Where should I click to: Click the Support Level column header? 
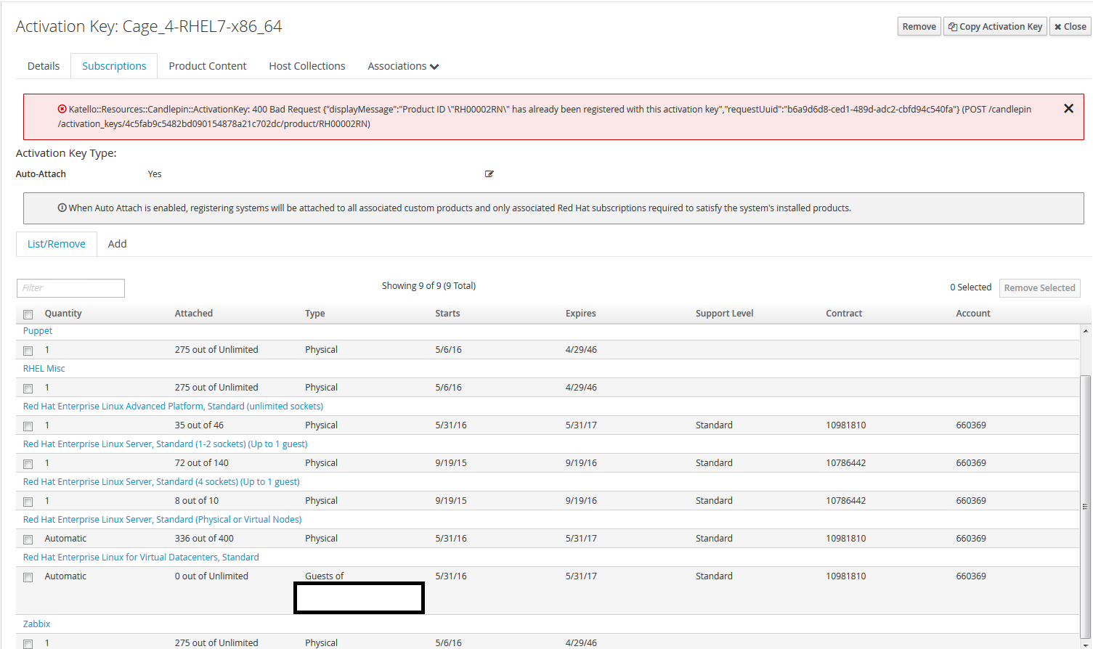pyautogui.click(x=724, y=314)
